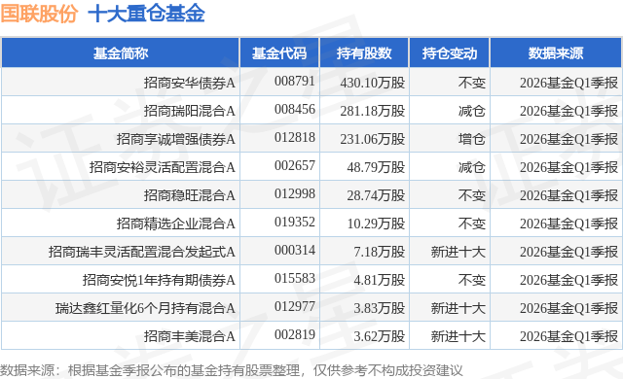Click the 十大重仓基金 heading

pos(146,14)
